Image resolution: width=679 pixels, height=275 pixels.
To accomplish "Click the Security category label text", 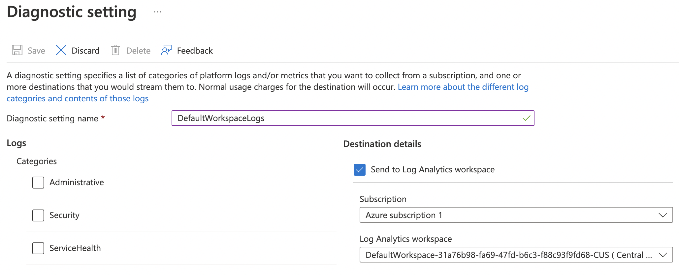I will [x=64, y=215].
